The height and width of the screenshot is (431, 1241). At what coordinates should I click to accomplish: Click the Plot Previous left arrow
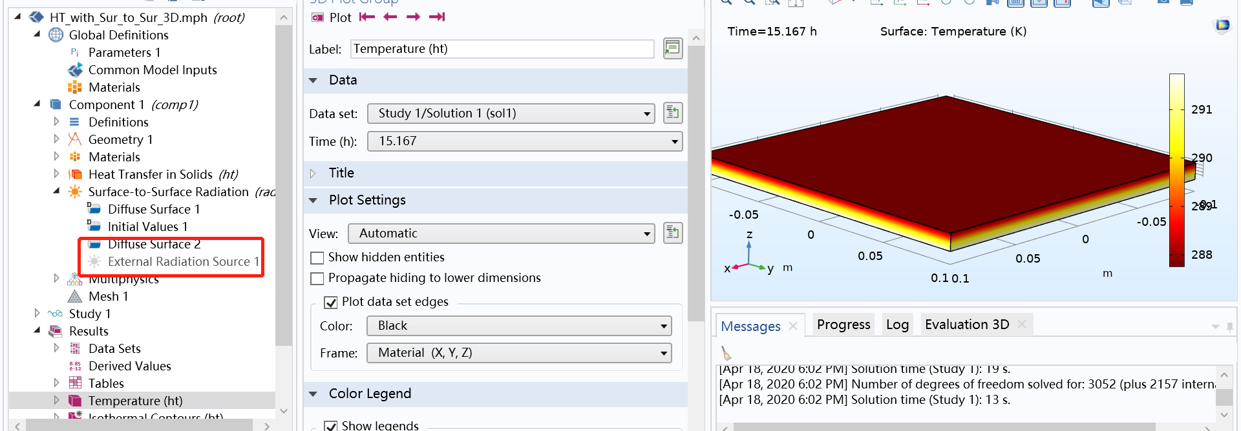(390, 17)
